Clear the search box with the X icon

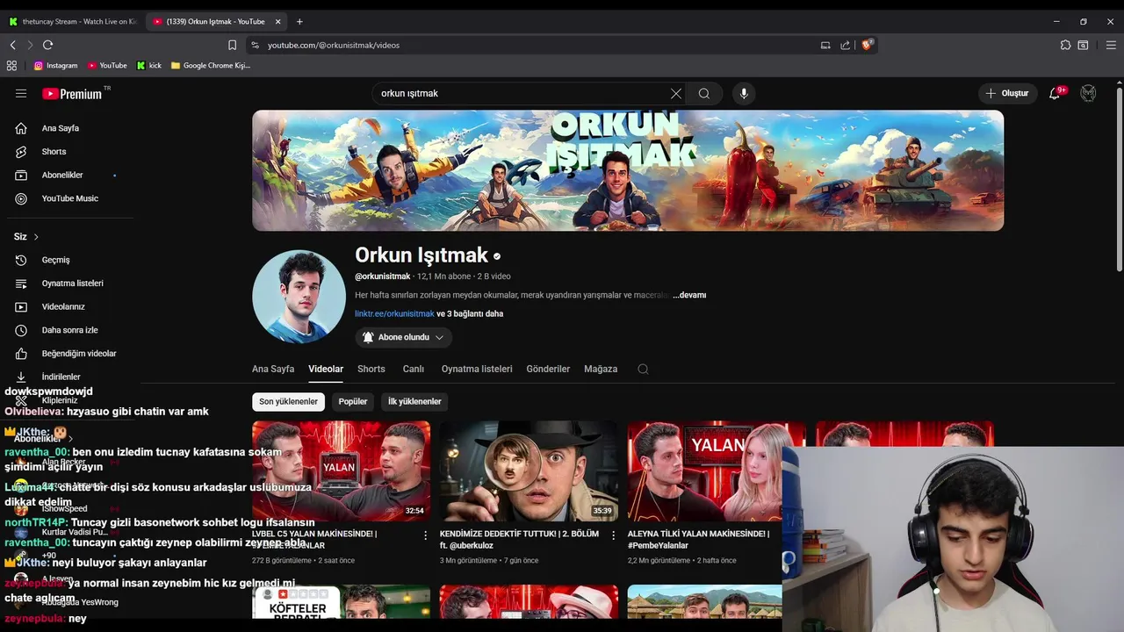point(676,93)
